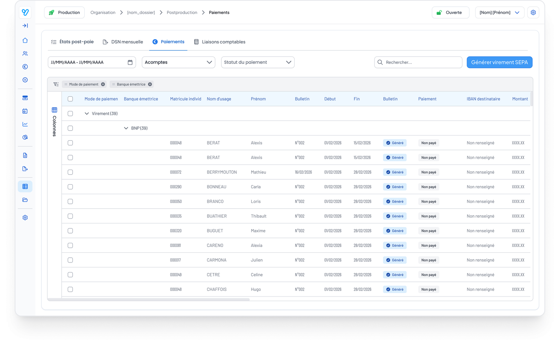This screenshot has height=346, width=560.
Task: Click Générer virement SEPA button
Action: point(499,62)
